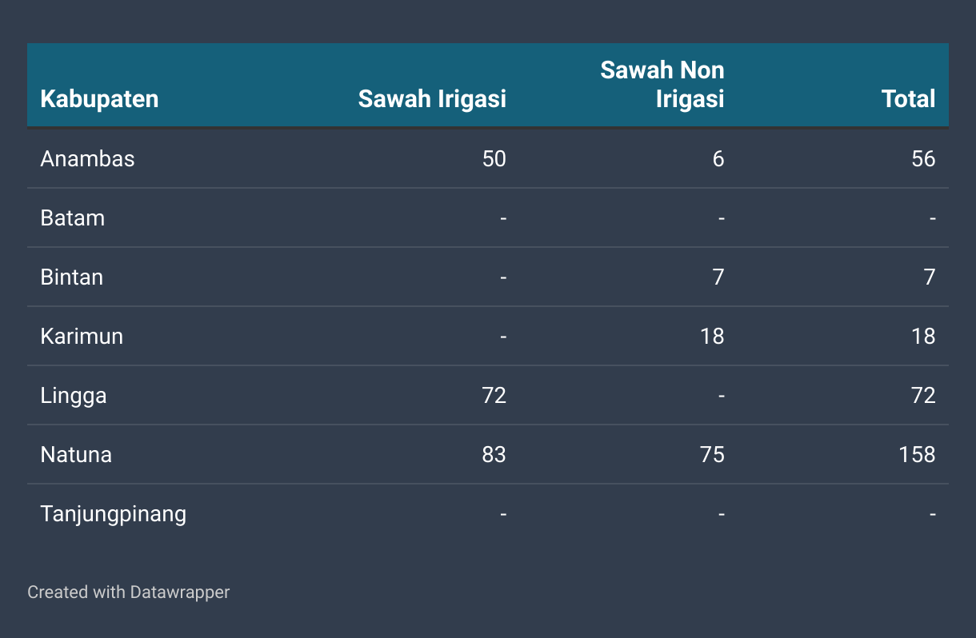Image resolution: width=976 pixels, height=638 pixels.
Task: Select Karimun Sawah Non Irigasi value 18
Action: (712, 337)
